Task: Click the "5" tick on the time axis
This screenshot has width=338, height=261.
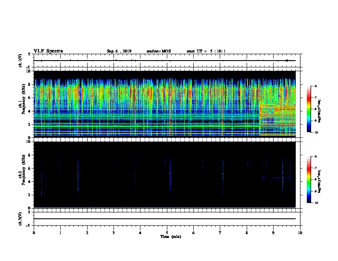Action: tap(167, 232)
